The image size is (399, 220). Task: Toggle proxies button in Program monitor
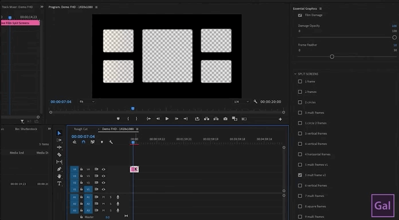(244, 119)
